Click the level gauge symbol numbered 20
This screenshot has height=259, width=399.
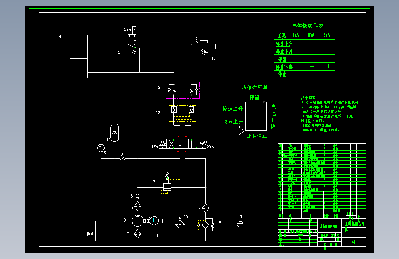pyautogui.click(x=240, y=224)
